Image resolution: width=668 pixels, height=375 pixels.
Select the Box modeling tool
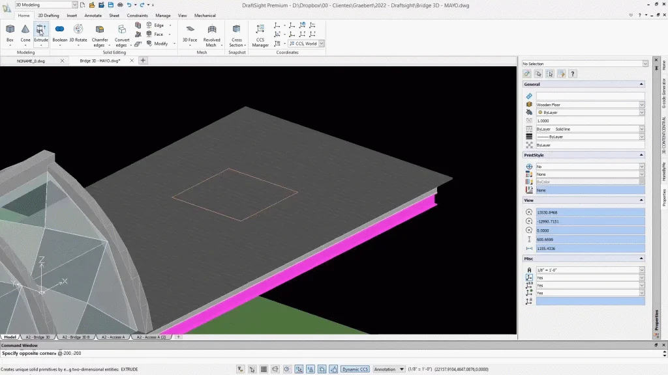click(x=10, y=32)
